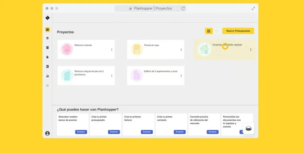
Task: Open the document icon in sidebar
Action: (x=47, y=57)
